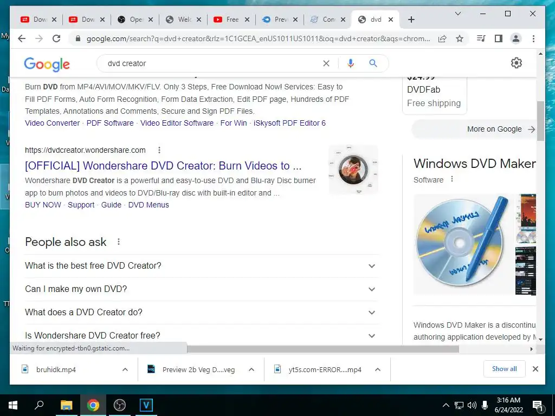Open the Wondershare result thumbnail
555x416 pixels.
point(353,170)
